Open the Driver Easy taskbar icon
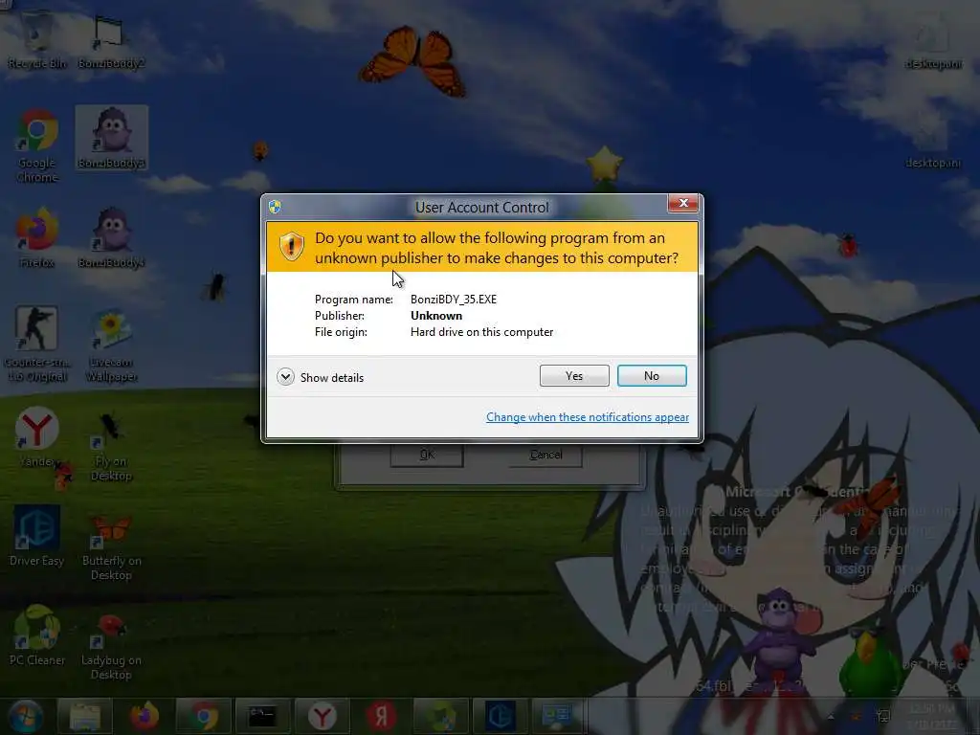 [x=500, y=716]
